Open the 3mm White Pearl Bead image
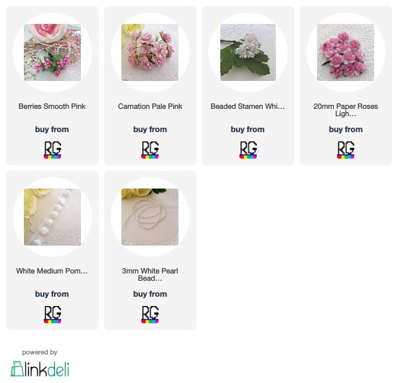Screen dimensions: 398x383 (150, 217)
